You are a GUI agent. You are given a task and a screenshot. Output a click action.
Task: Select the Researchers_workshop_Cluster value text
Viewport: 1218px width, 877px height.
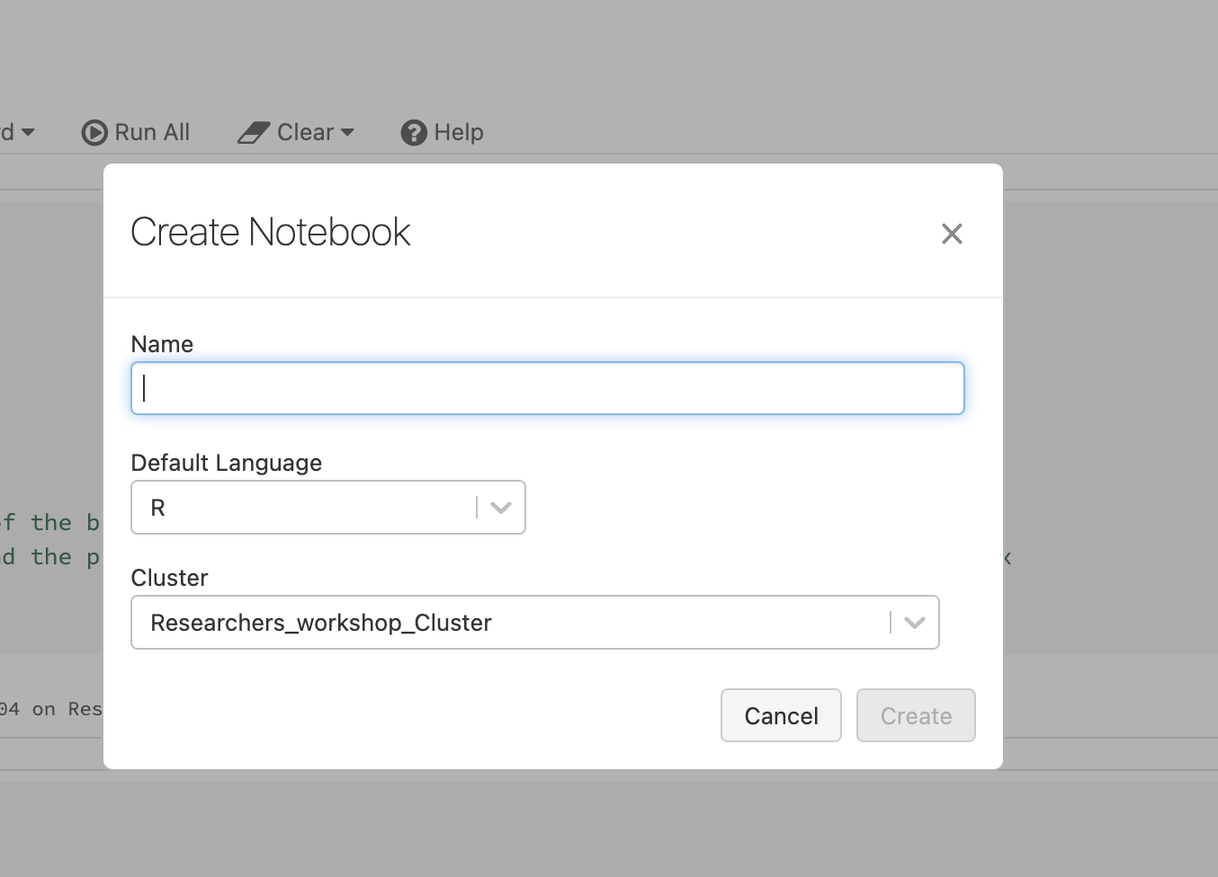[321, 623]
